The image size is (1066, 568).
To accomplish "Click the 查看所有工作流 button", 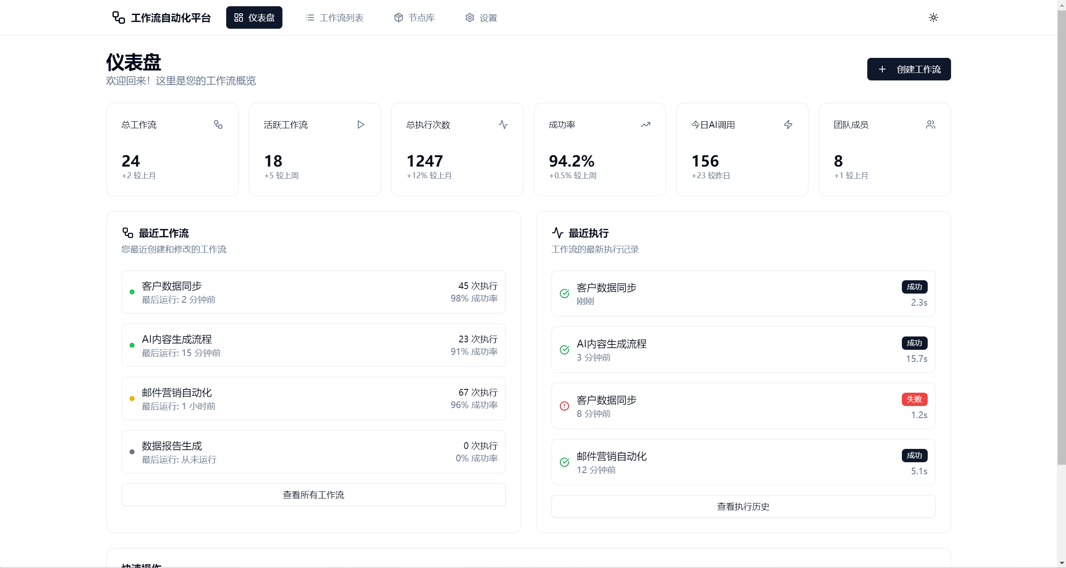I will click(313, 495).
